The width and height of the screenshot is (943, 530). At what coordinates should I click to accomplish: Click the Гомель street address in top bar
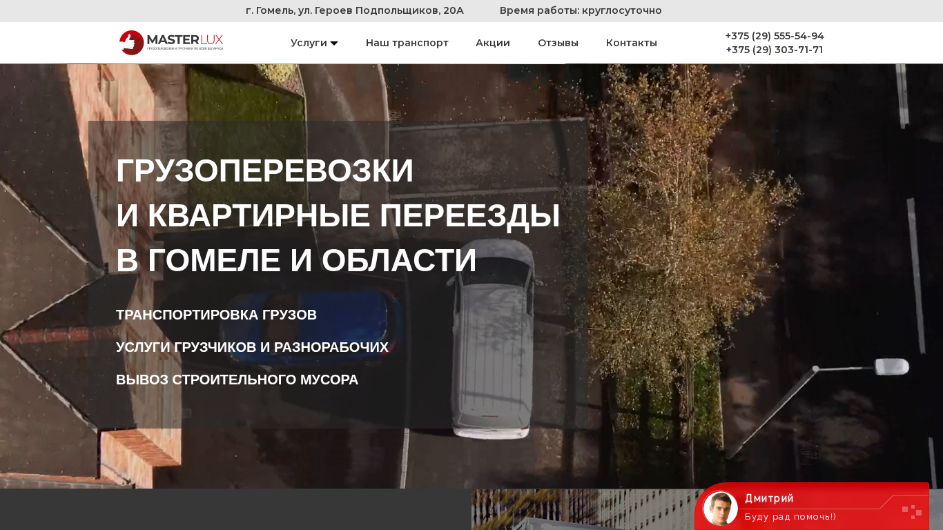(x=354, y=10)
